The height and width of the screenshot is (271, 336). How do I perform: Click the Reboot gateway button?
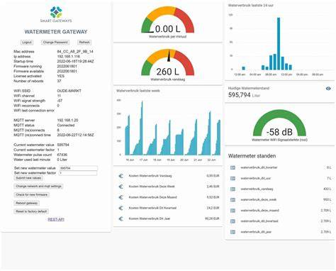[26, 203]
